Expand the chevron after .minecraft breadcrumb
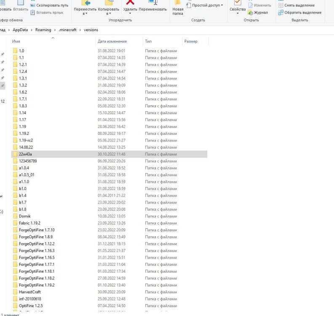 [x=80, y=30]
